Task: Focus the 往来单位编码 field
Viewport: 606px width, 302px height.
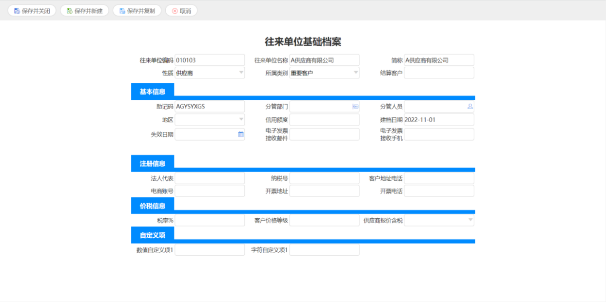Action: tap(210, 60)
